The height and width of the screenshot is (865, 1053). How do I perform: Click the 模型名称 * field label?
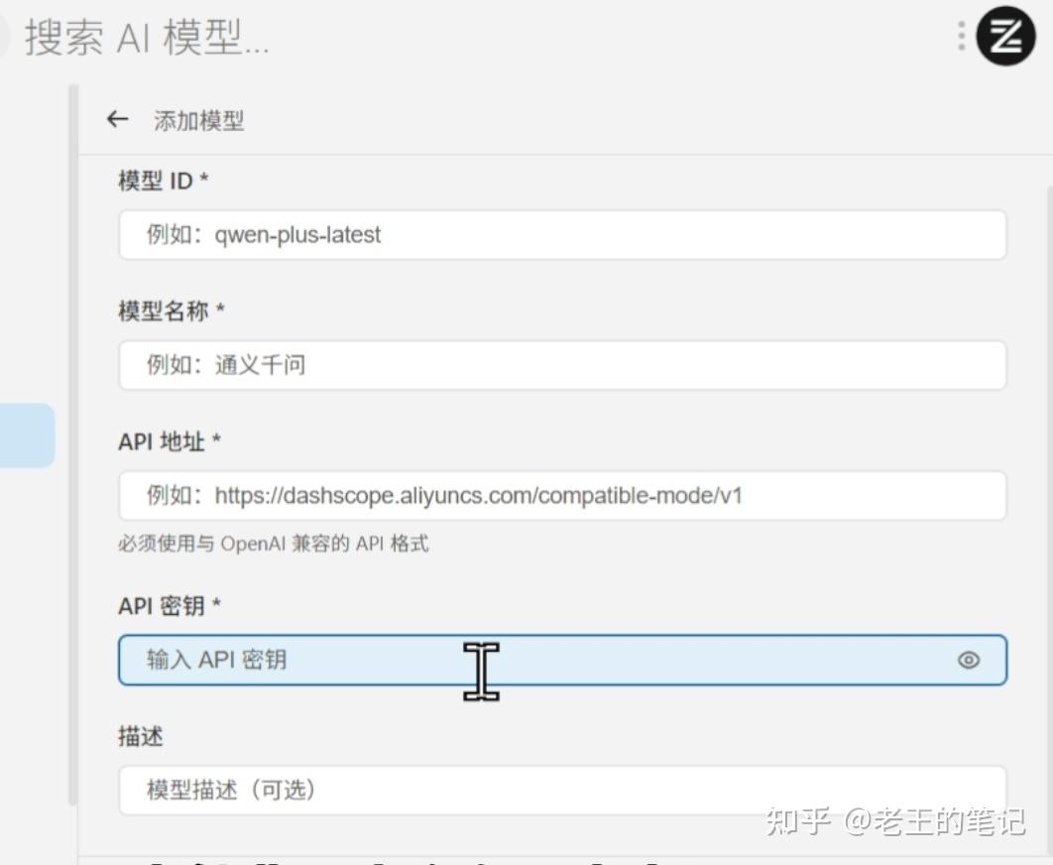click(172, 311)
